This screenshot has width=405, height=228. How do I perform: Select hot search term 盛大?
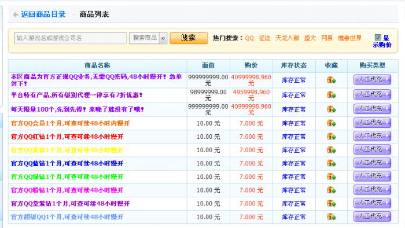310,38
